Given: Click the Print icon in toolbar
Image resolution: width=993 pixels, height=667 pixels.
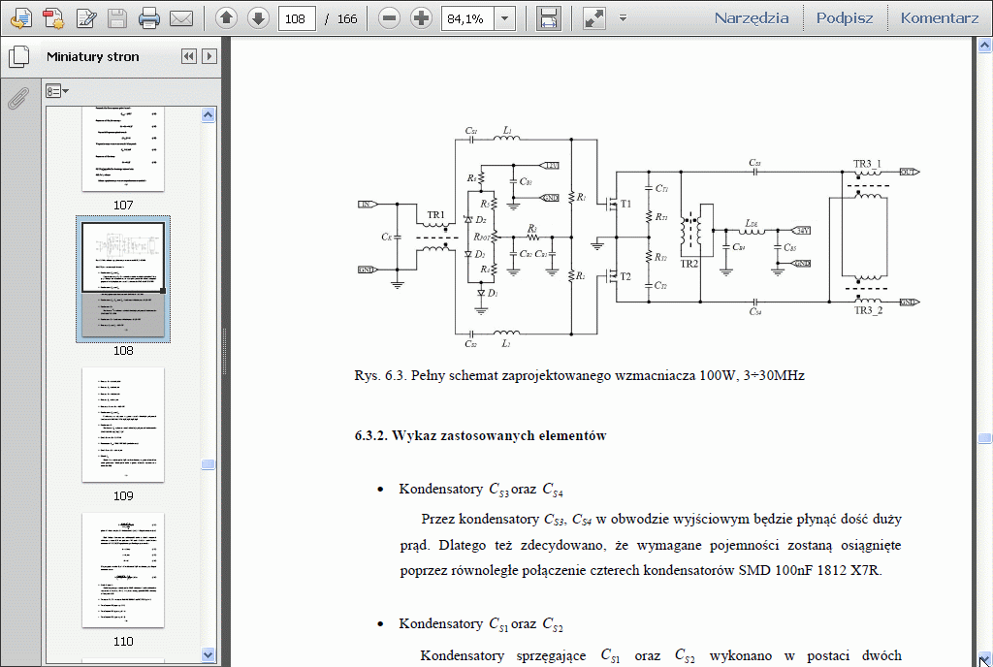Looking at the screenshot, I should click(148, 17).
